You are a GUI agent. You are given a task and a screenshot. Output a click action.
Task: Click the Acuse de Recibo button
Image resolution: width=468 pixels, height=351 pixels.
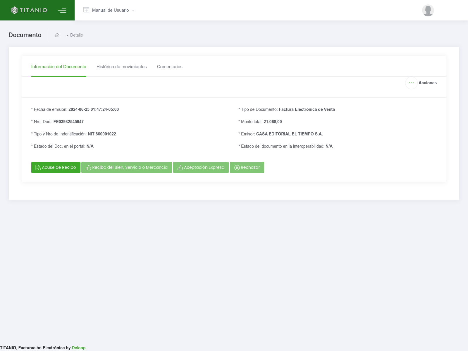coord(56,167)
